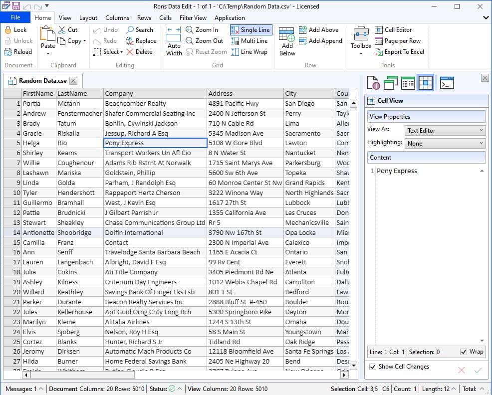Switch to the Columns ribbon tab
This screenshot has height=395, width=492.
(x=117, y=18)
